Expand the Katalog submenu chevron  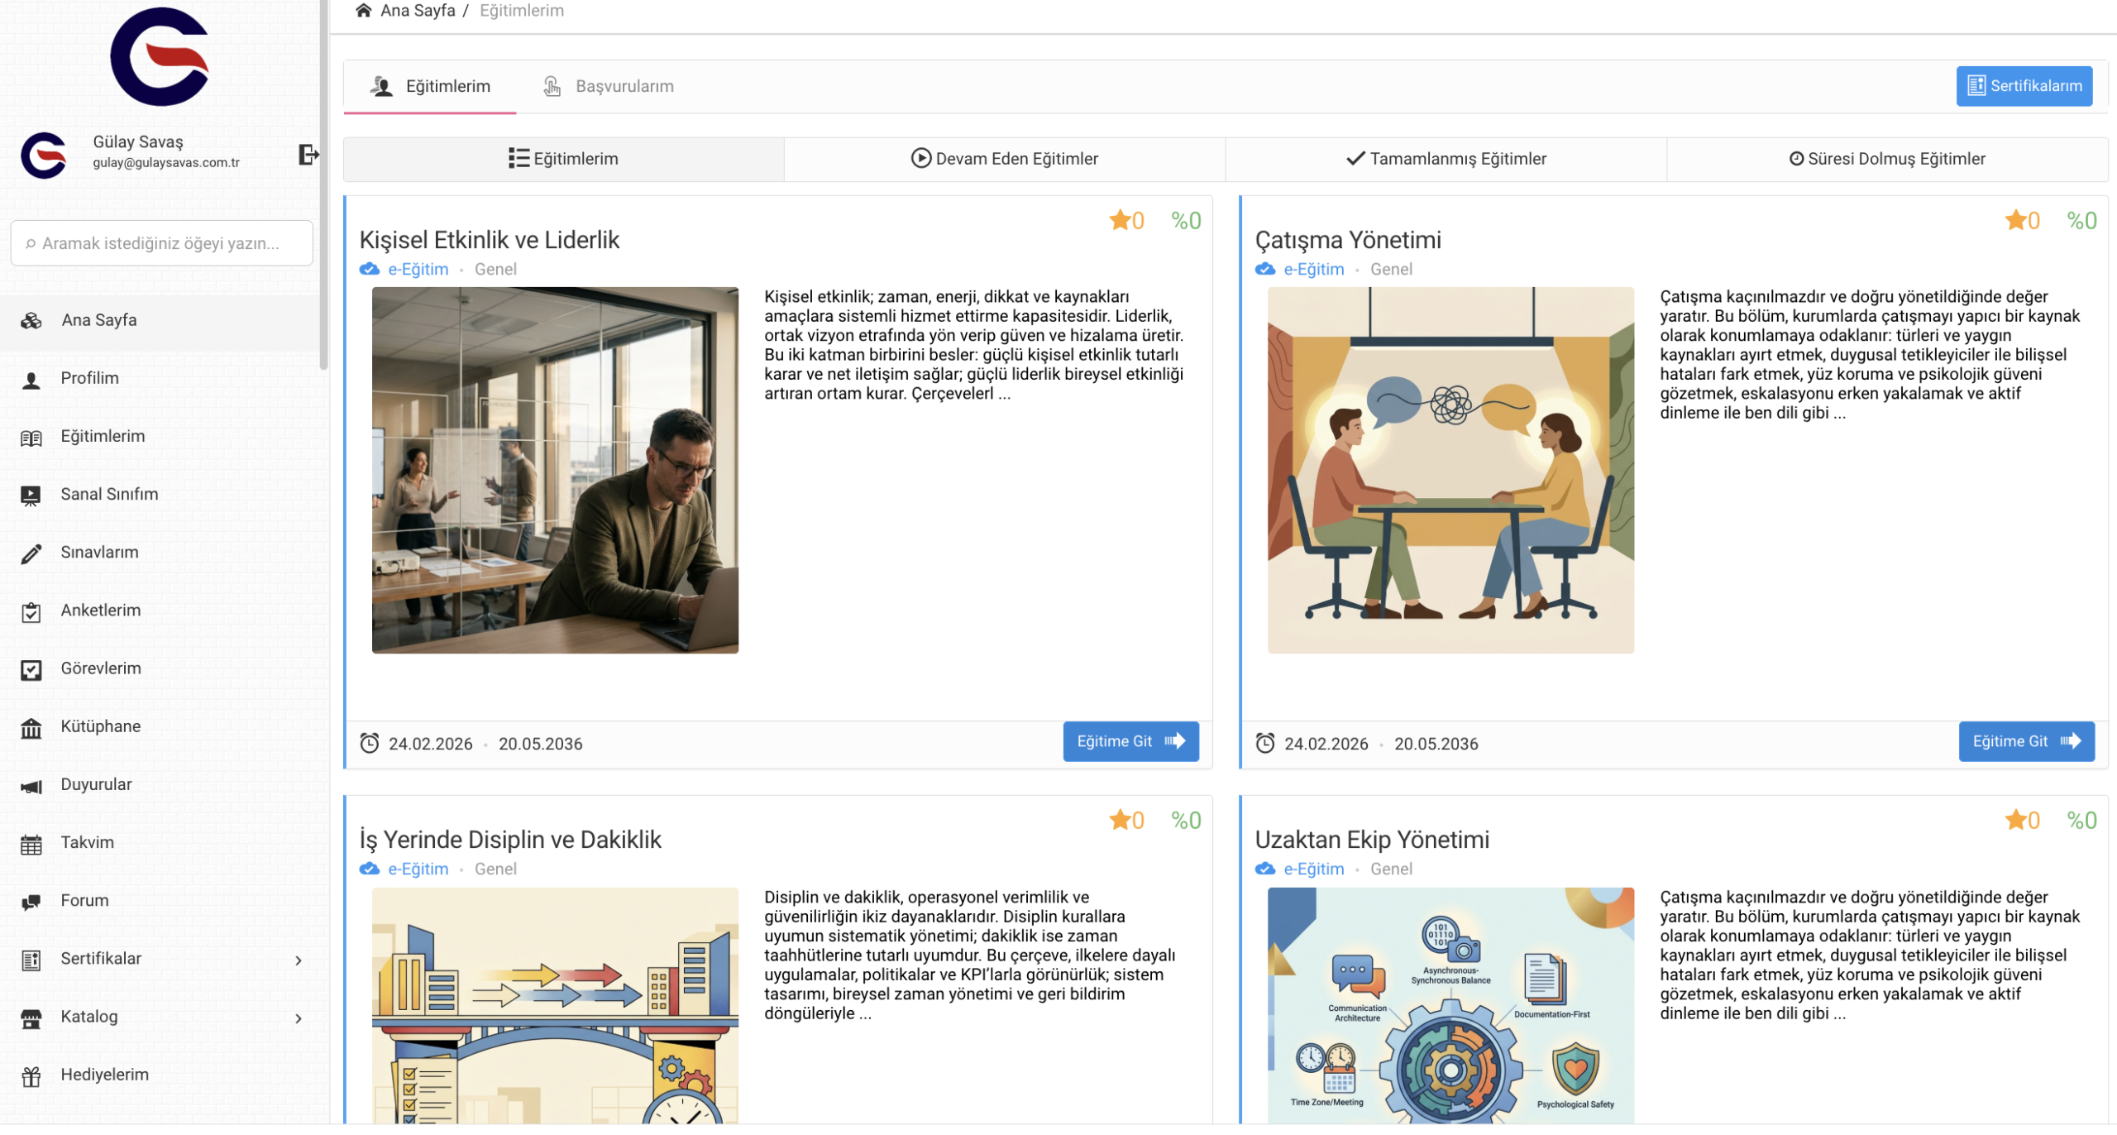point(299,1018)
